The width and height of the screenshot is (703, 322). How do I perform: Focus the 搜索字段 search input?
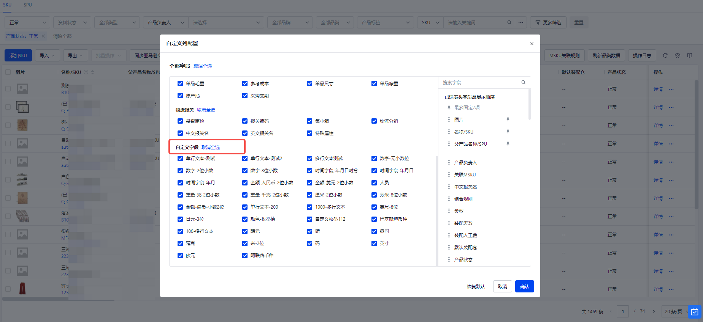pyautogui.click(x=480, y=82)
